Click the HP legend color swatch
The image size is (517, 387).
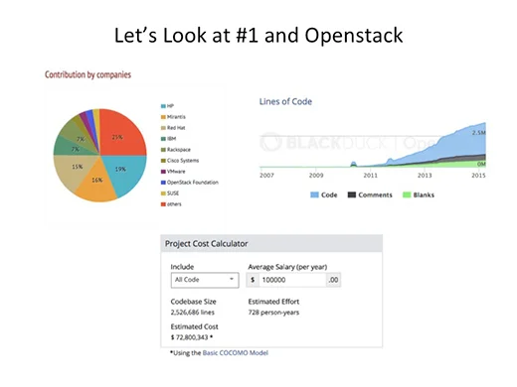tap(163, 106)
